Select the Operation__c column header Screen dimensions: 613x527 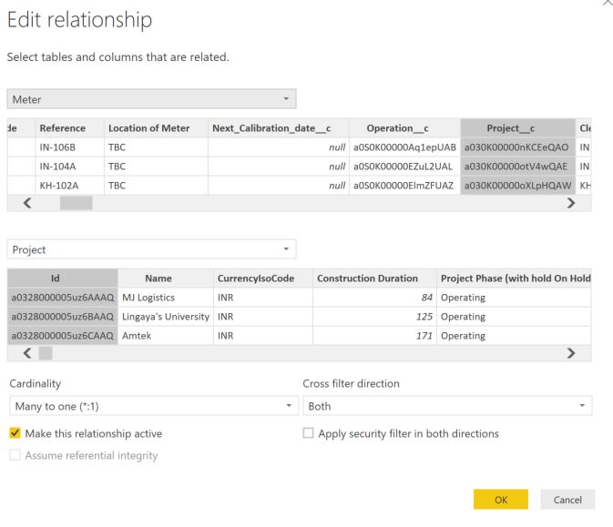[x=404, y=128]
